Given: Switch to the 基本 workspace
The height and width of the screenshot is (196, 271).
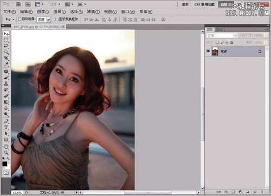Looking at the screenshot, I should tap(185, 4).
